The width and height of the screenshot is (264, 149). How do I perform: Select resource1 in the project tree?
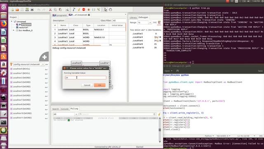[24, 27]
